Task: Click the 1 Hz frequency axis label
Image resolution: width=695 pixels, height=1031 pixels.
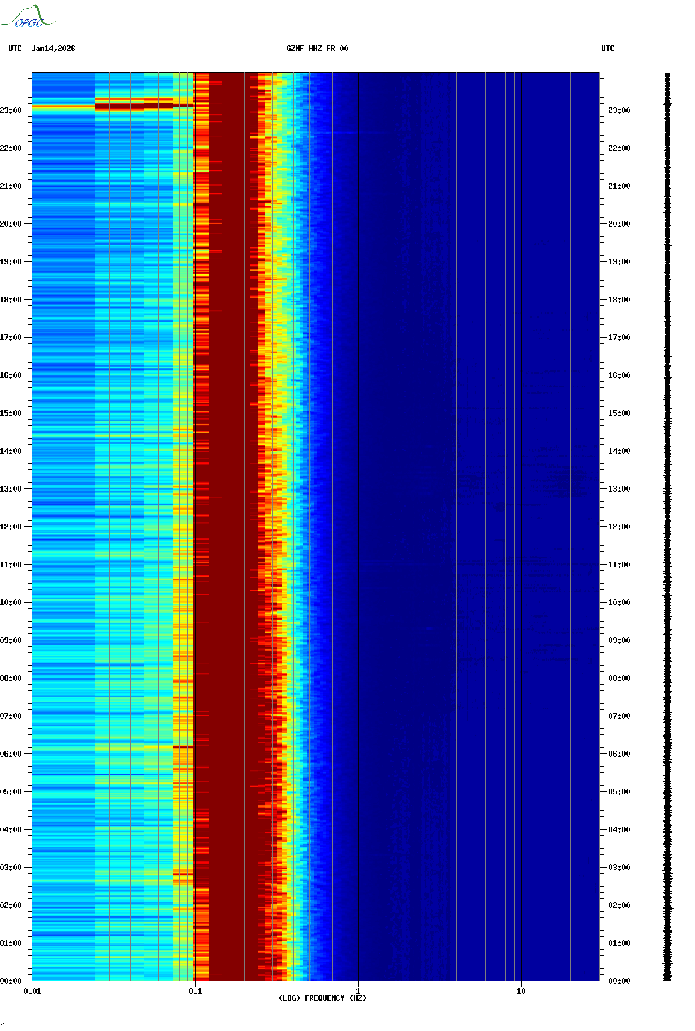Action: point(358,991)
